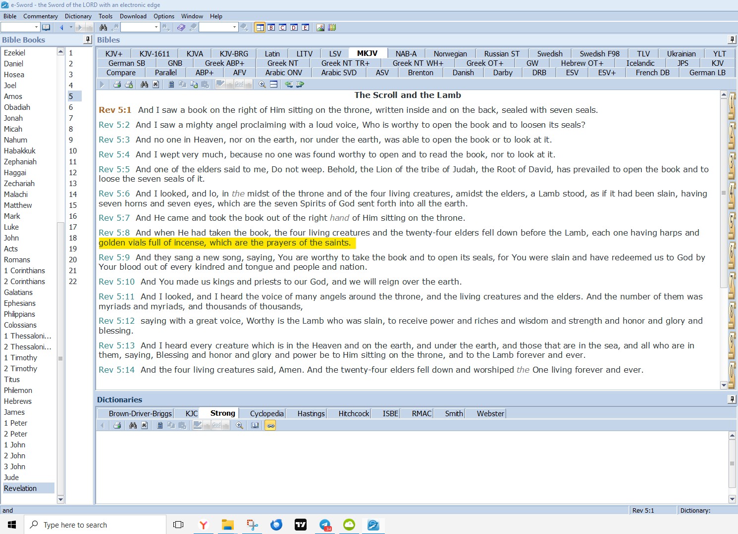Open the picture viewer icon in the main toolbar
Image resolution: width=738 pixels, height=534 pixels.
320,27
